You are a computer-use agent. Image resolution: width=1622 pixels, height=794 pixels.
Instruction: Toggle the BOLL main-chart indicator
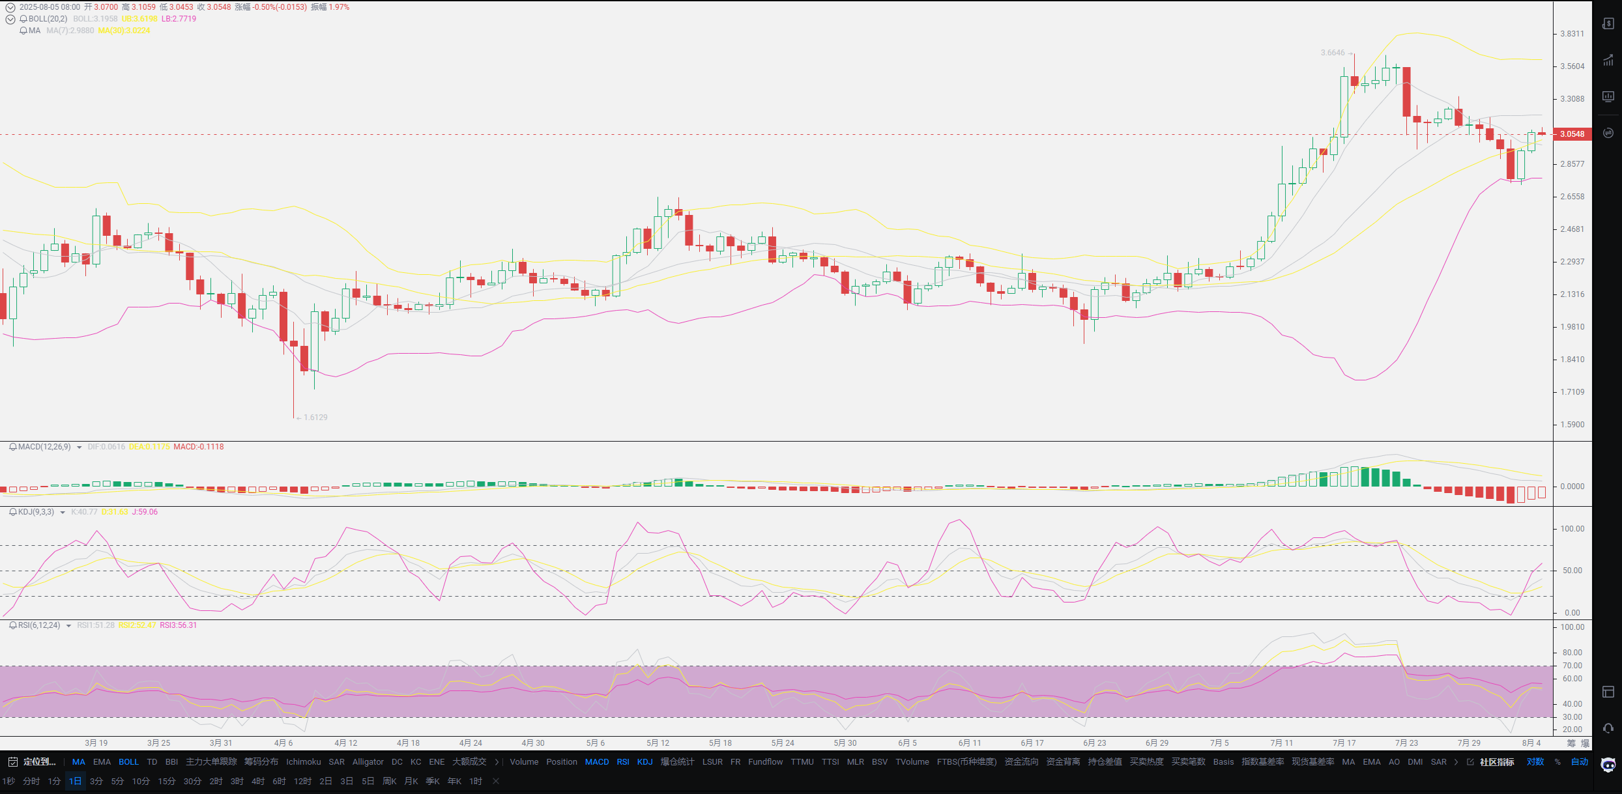128,762
